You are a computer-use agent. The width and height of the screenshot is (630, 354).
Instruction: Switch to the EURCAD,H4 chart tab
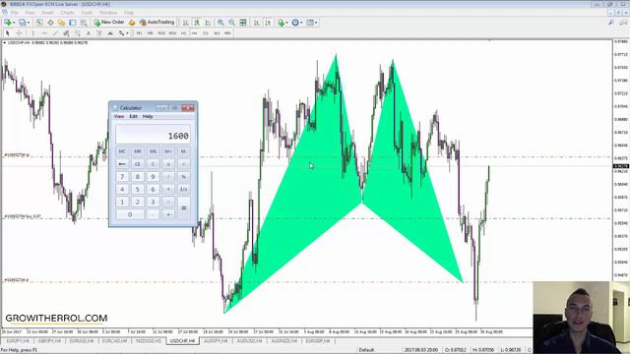coord(114,341)
